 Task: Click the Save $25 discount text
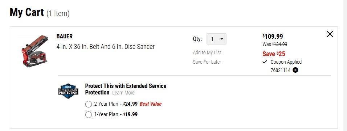274,54
